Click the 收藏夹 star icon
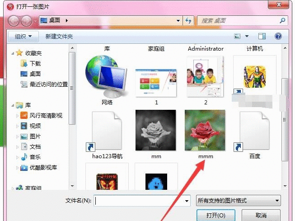 click(x=19, y=53)
